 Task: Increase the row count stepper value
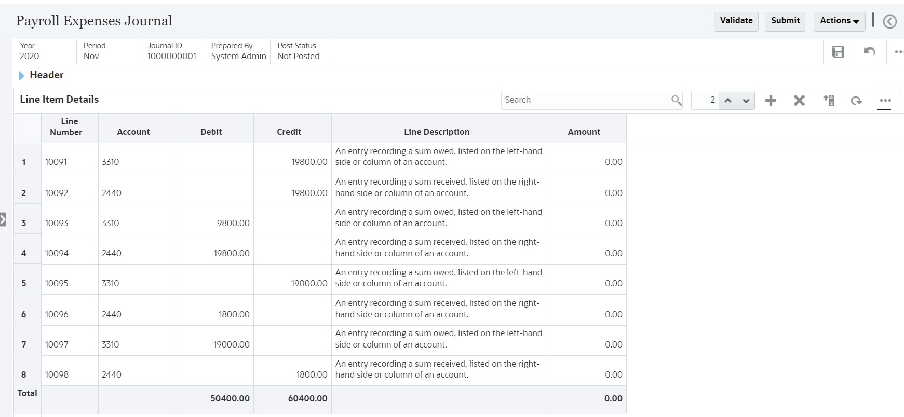(728, 101)
